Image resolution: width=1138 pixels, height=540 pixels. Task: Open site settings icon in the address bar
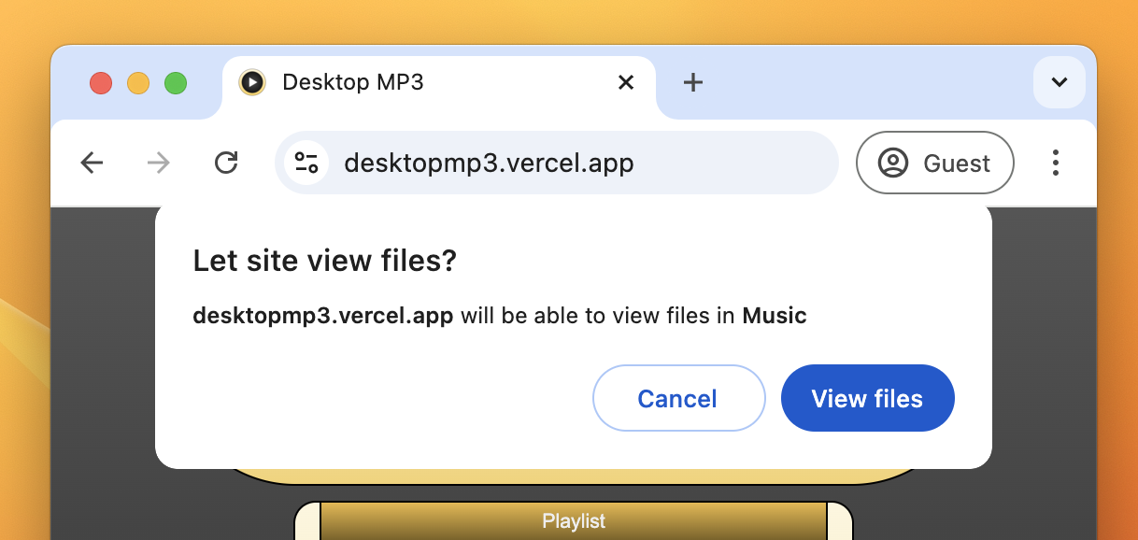306,163
